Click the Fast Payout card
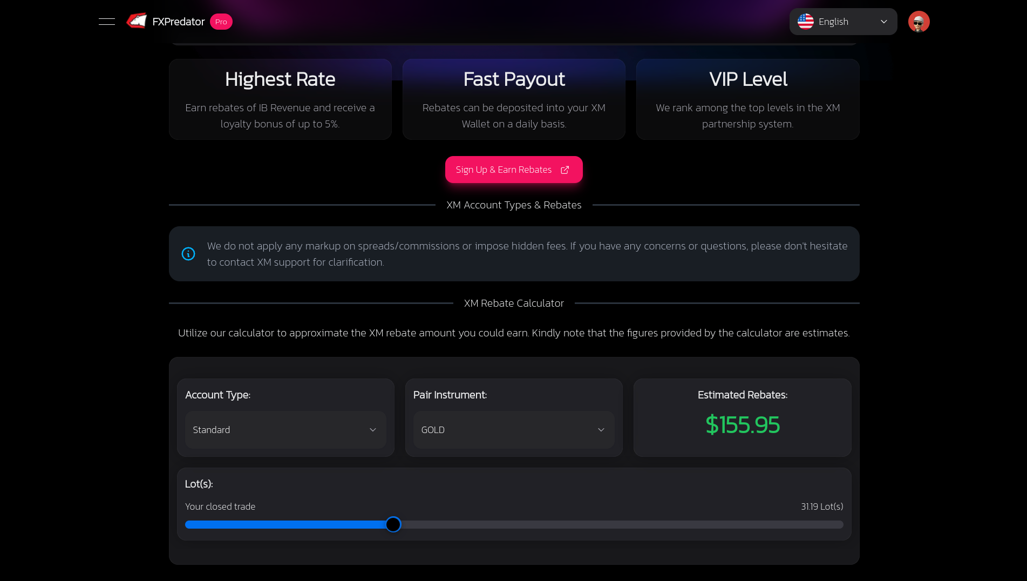Screen dimensions: 1027x581 click(x=514, y=99)
